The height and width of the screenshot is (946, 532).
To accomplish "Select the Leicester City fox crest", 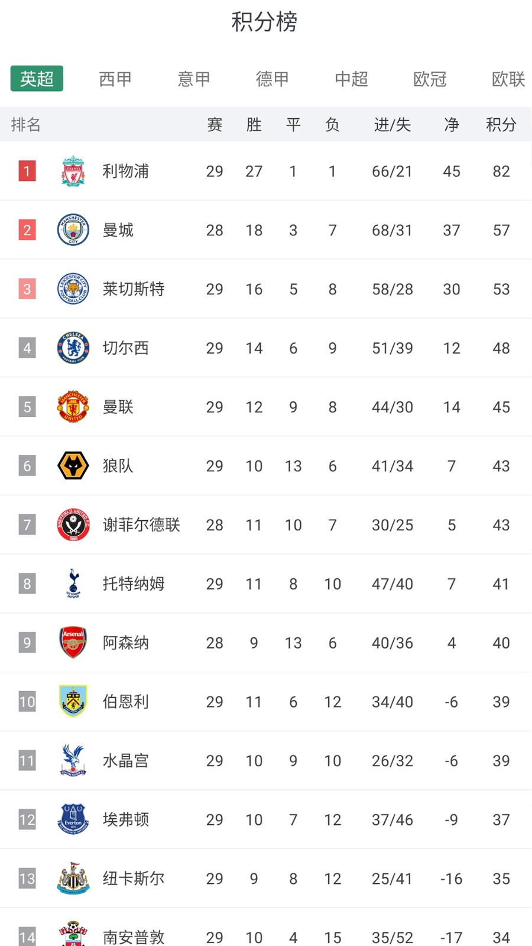I will [x=73, y=289].
